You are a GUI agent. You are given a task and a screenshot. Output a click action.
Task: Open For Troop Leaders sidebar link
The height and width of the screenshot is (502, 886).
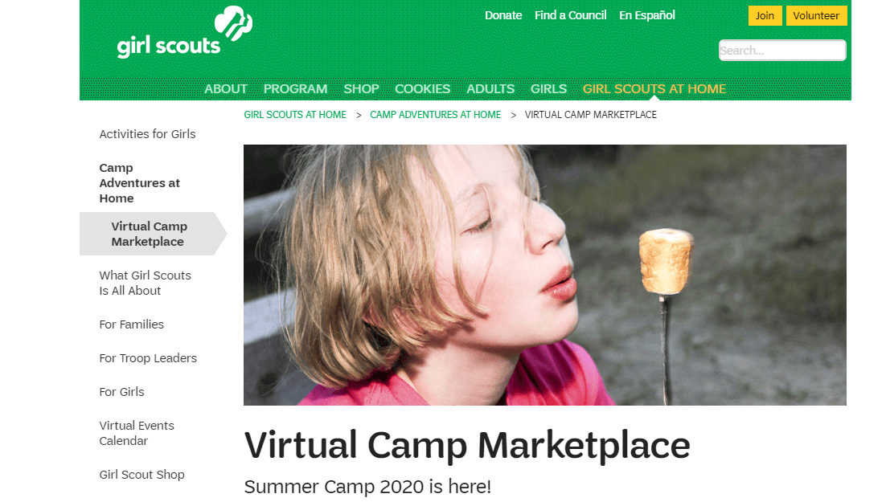[148, 358]
